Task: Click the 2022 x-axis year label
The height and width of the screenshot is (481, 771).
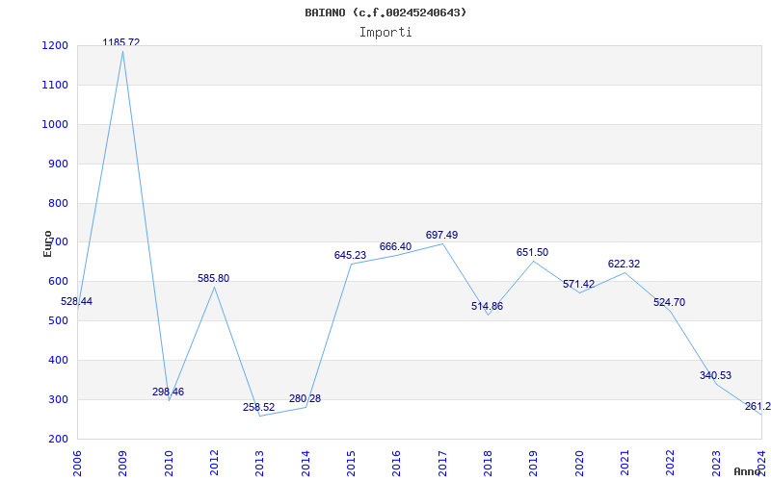Action: pos(671,464)
